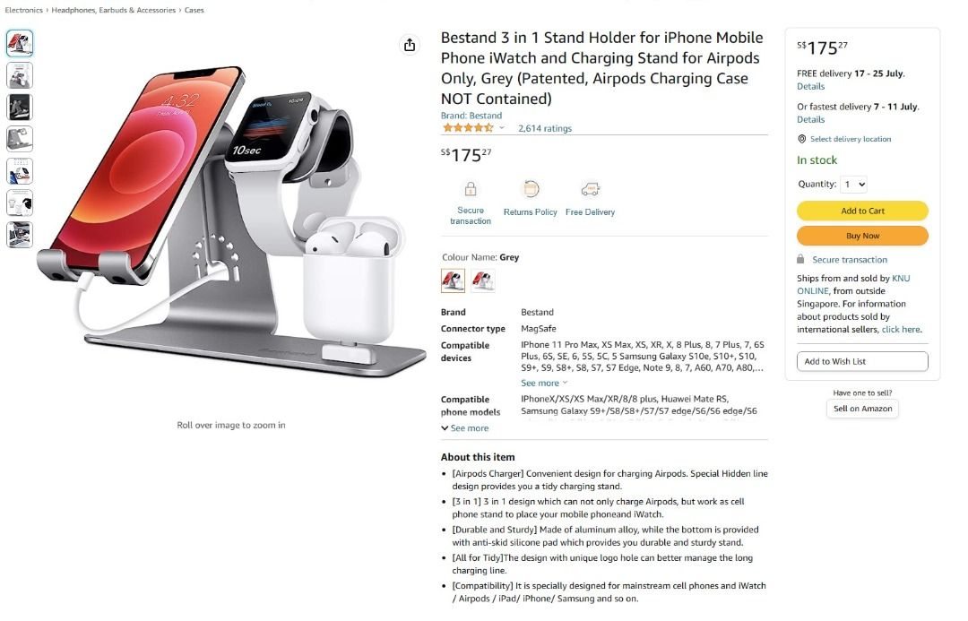The height and width of the screenshot is (621, 968).
Task: Click the Buy Now button
Action: click(x=862, y=236)
